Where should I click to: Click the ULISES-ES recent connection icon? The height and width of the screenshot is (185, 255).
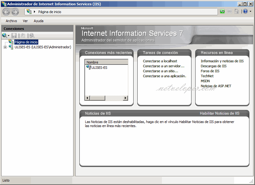89,67
